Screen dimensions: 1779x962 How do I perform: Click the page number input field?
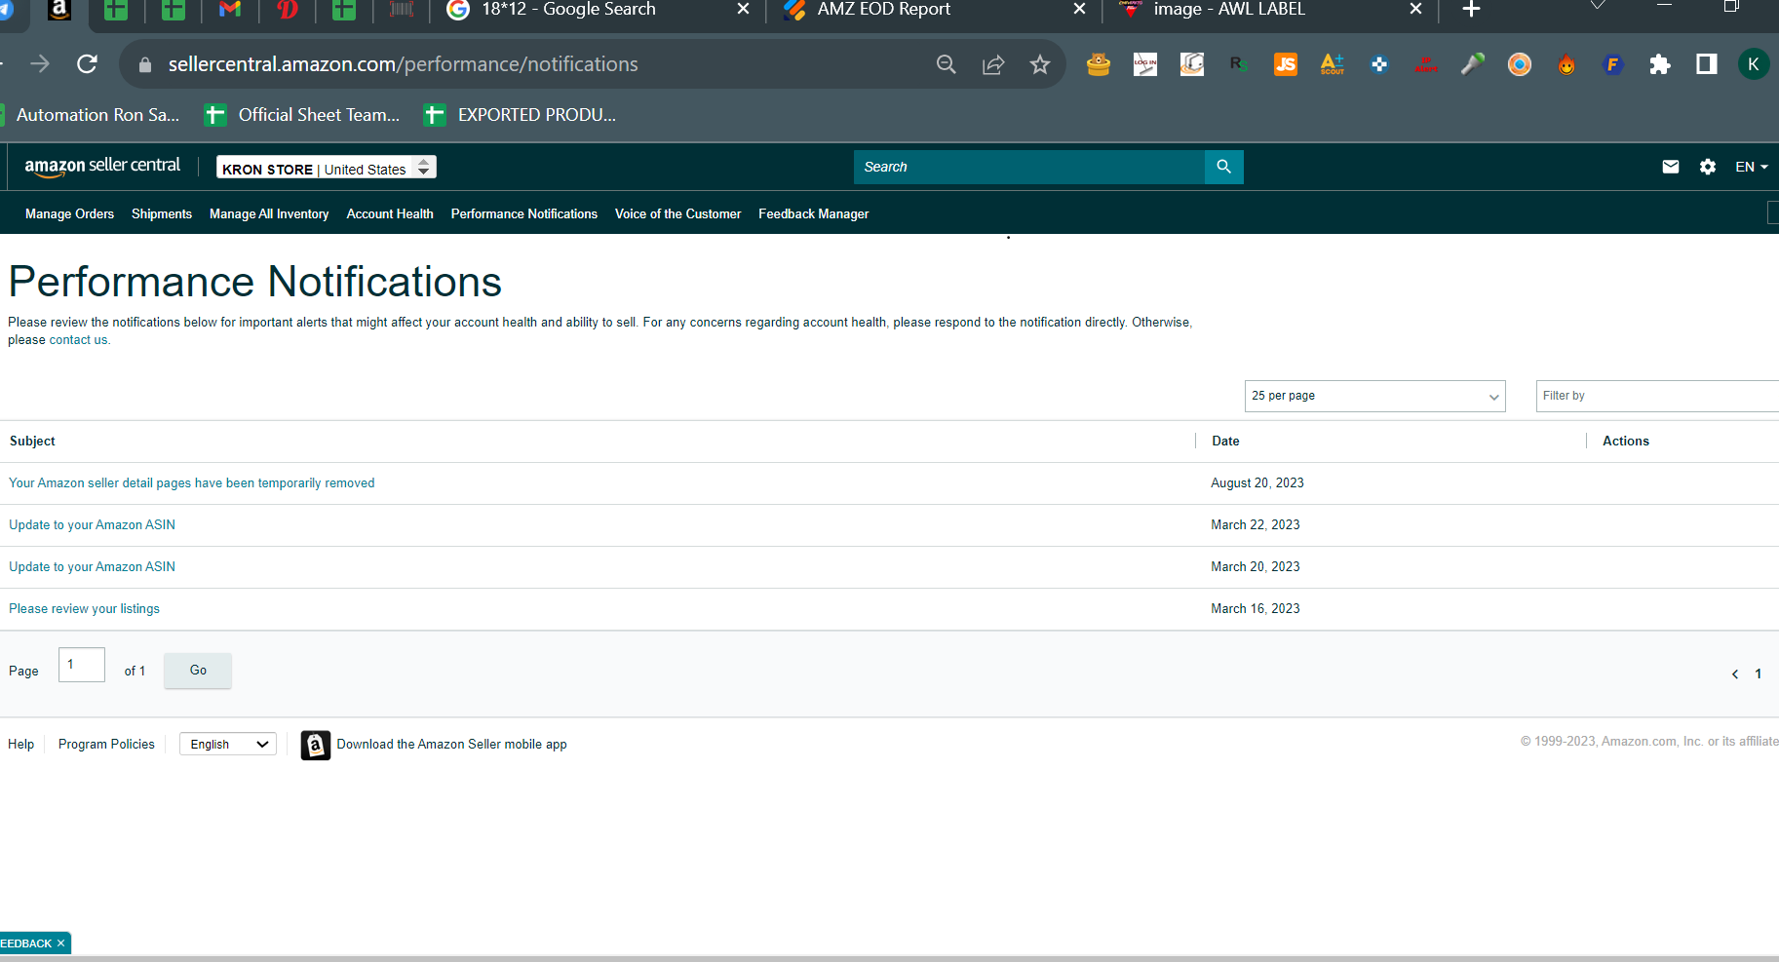[x=82, y=665]
